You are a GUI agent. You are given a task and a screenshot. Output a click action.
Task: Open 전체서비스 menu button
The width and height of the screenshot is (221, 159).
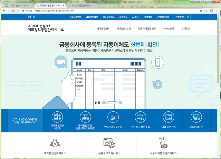(x=182, y=17)
